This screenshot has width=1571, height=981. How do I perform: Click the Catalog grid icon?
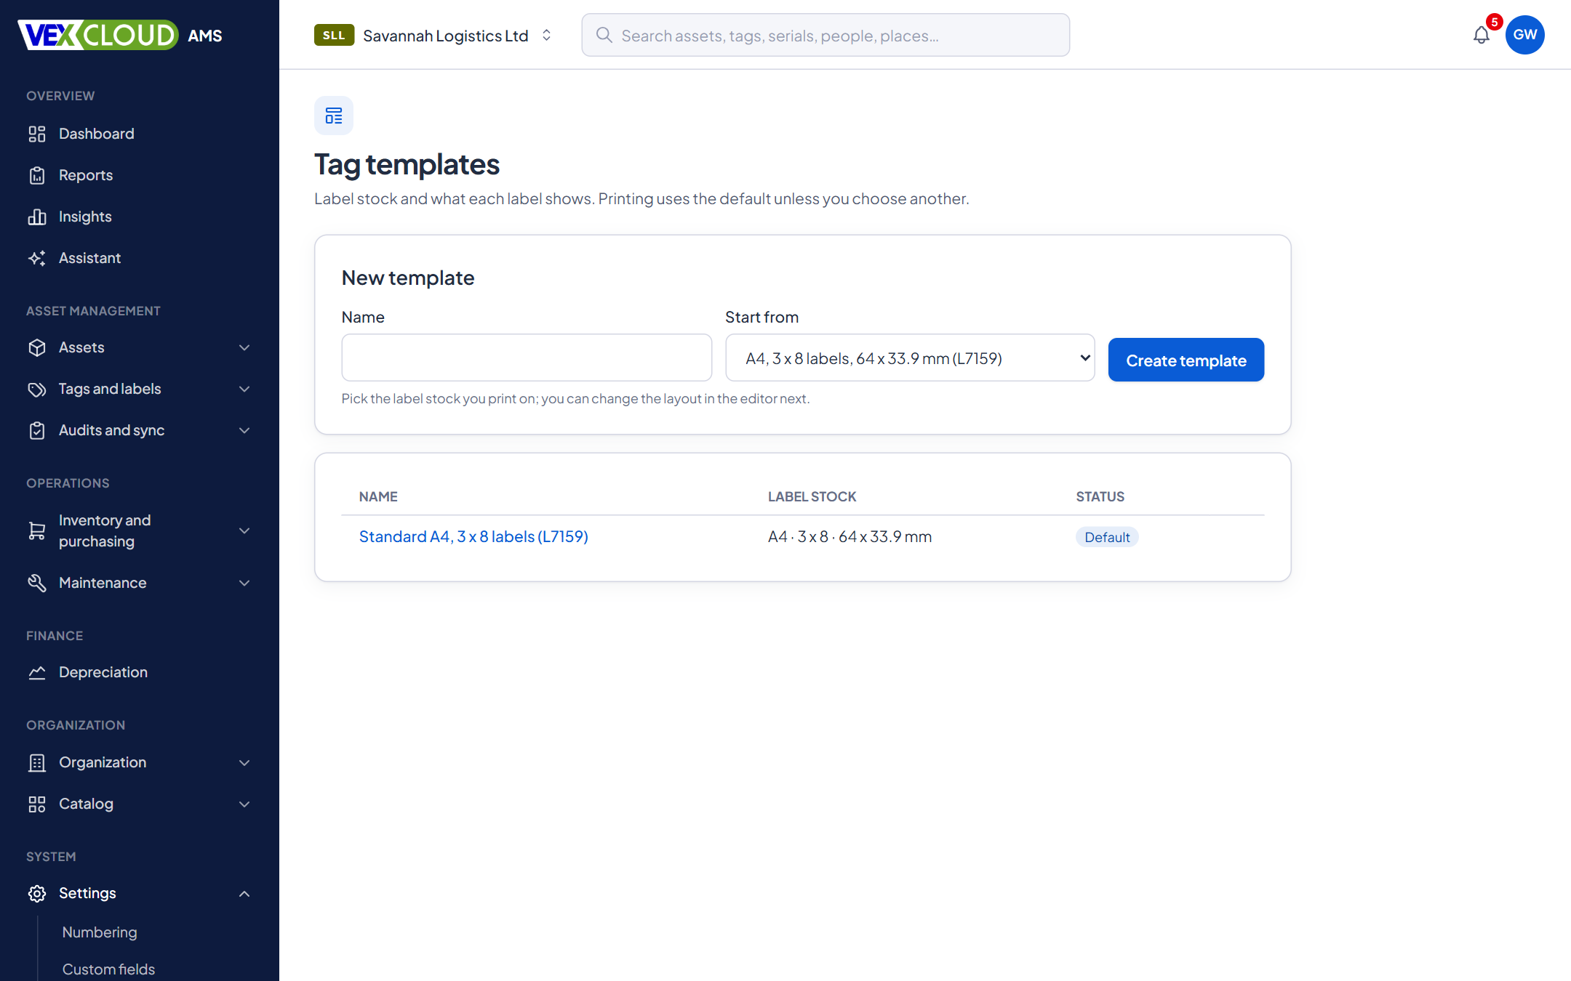[x=37, y=804]
